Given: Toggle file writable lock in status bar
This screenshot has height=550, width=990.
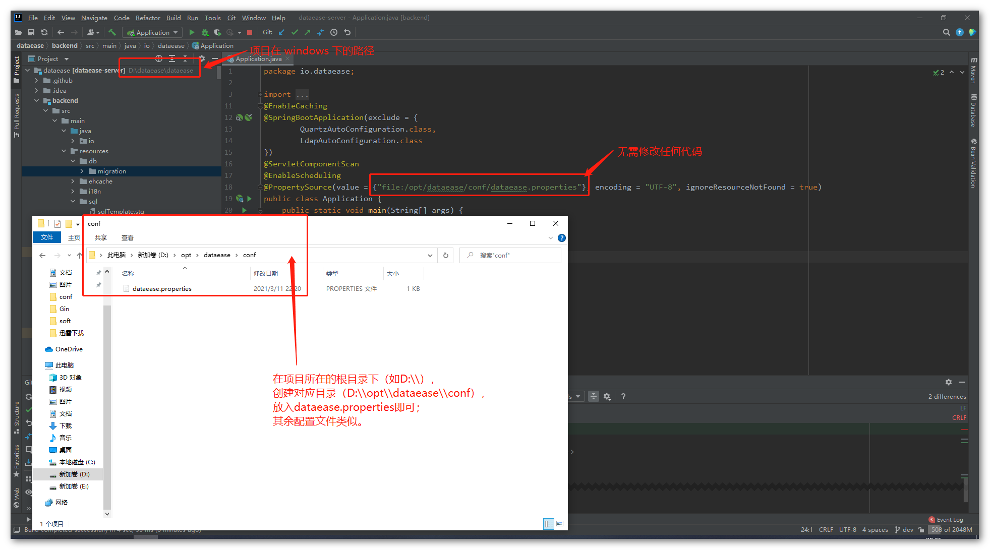Looking at the screenshot, I should coord(922,529).
